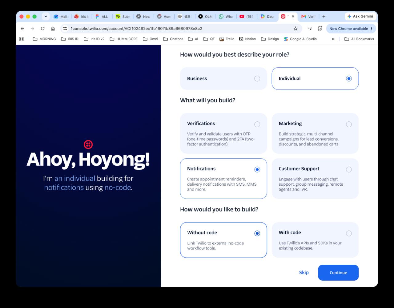394x308 pixels.
Task: Click the Continue button
Action: pyautogui.click(x=338, y=273)
